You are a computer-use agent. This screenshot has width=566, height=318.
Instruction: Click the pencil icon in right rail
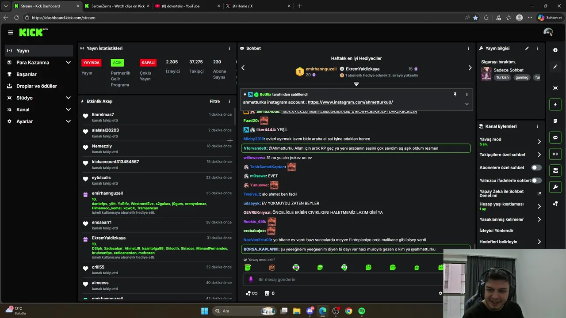pos(555,67)
